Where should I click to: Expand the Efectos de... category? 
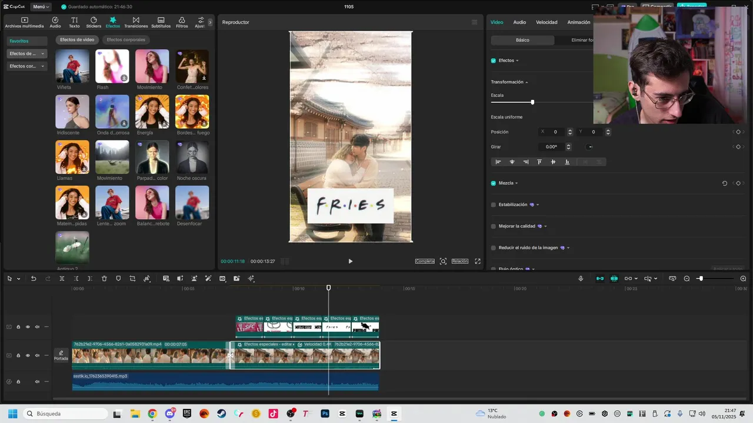pos(27,53)
